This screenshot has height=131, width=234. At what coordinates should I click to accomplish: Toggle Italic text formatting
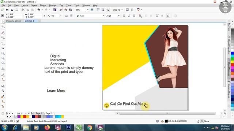[x=129, y=16]
